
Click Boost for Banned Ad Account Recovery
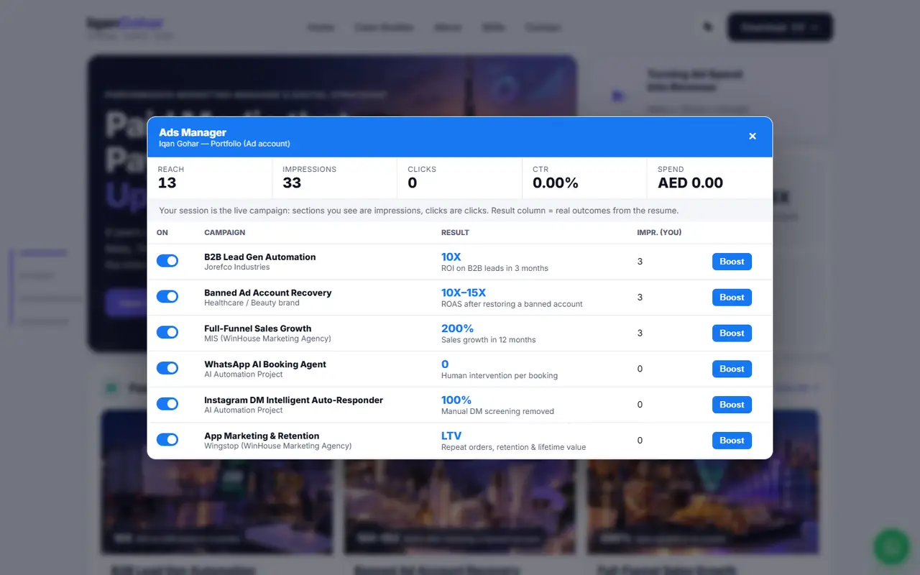[732, 298]
